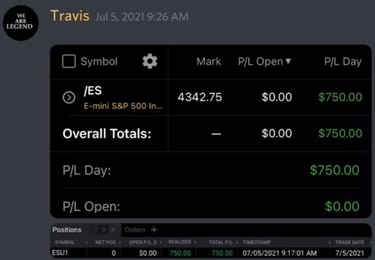
Task: Open the watchlist settings gear icon
Action: pos(150,61)
